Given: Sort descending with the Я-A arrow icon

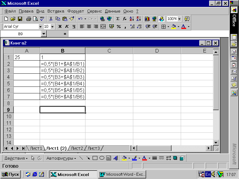Looking at the screenshot, I should click(138, 19).
